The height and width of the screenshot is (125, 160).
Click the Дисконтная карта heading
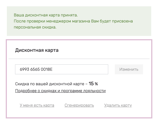pyautogui.click(x=37, y=50)
